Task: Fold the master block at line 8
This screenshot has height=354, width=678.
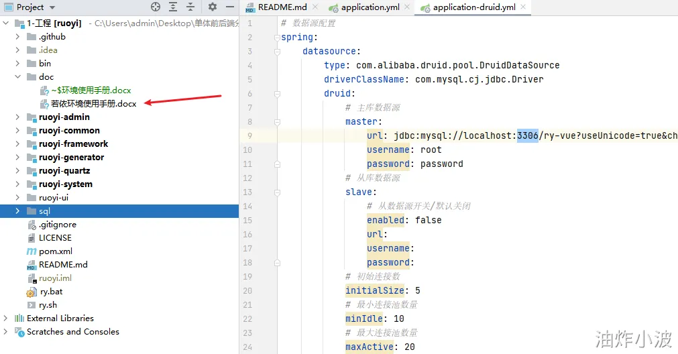Action: 277,122
